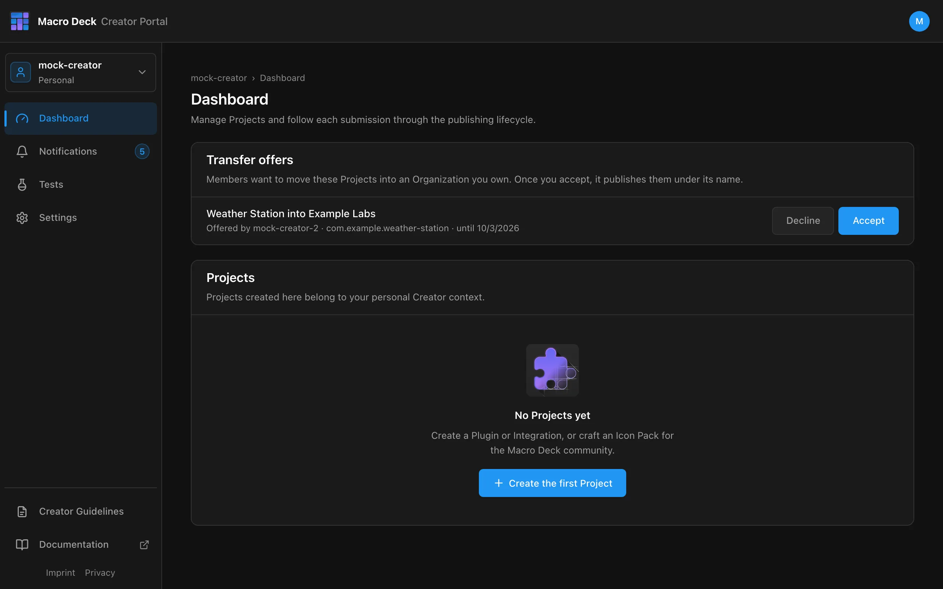This screenshot has width=943, height=589.
Task: Click the Dashboard breadcrumb item
Action: tap(283, 78)
